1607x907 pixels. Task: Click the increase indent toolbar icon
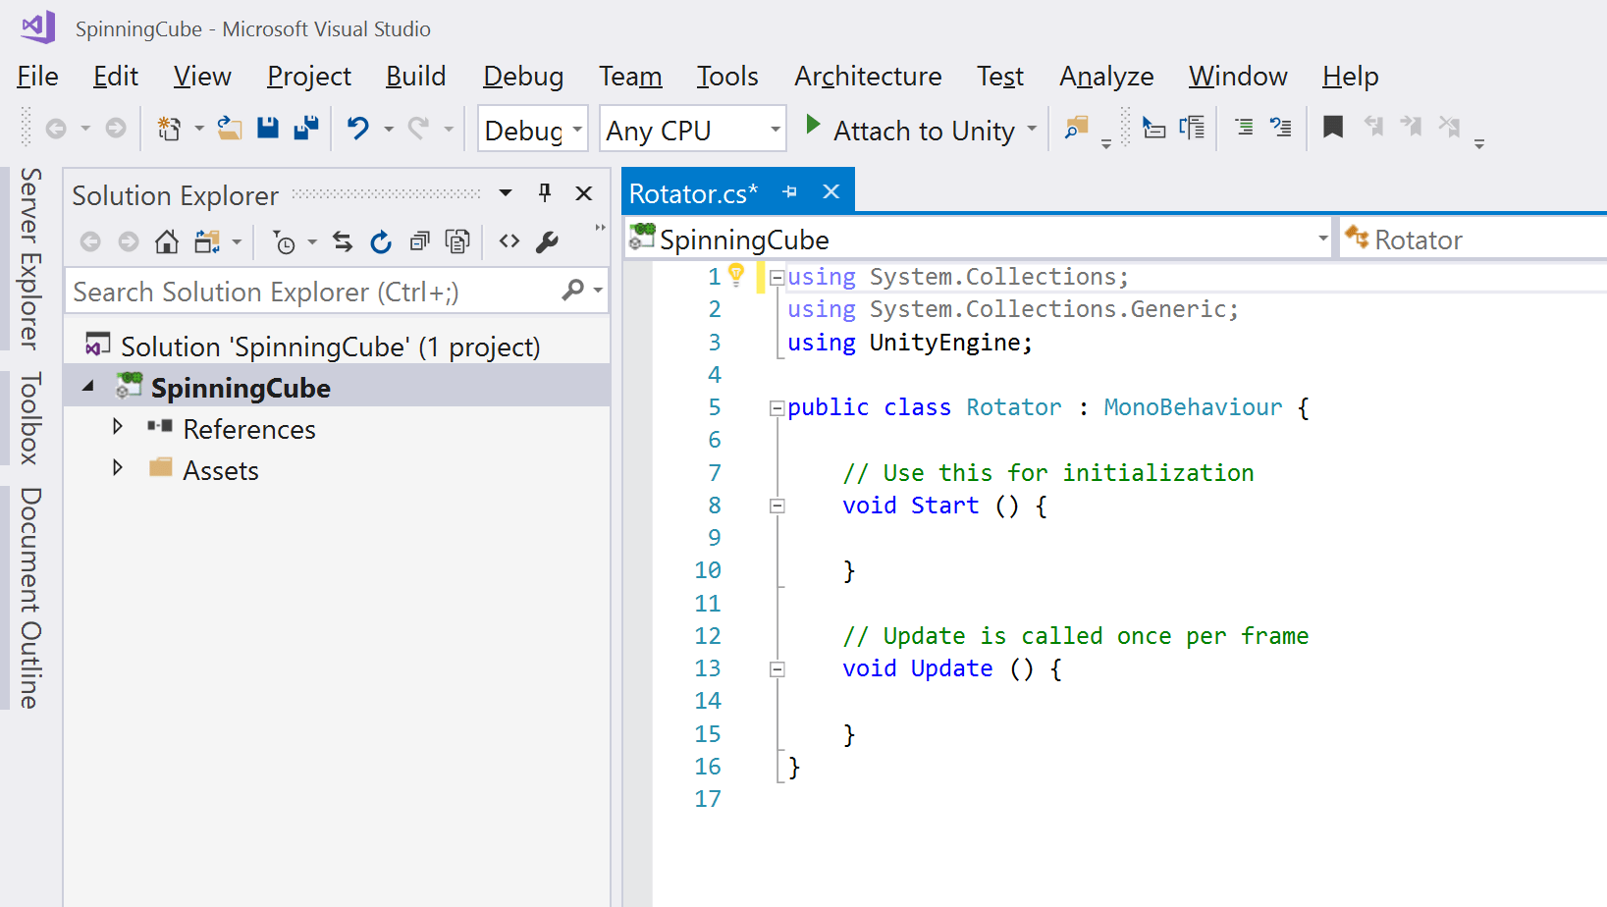pyautogui.click(x=1193, y=128)
